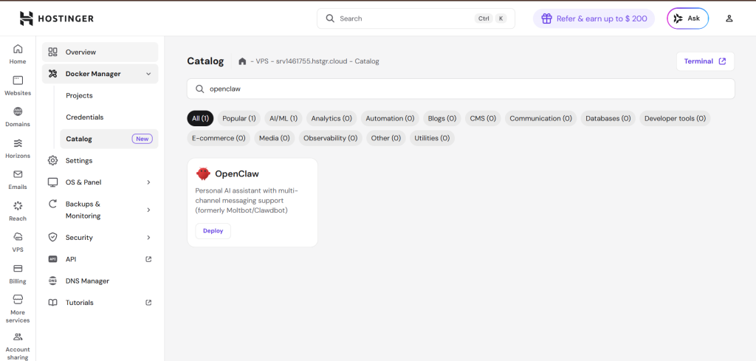Select the Automation (0) filter
756x361 pixels.
pyautogui.click(x=390, y=118)
